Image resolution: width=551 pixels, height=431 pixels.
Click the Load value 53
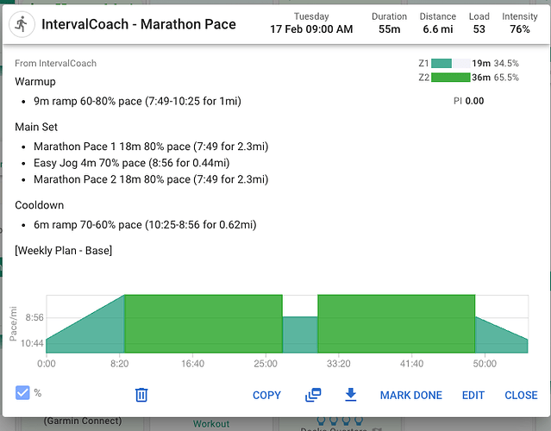[x=479, y=29]
